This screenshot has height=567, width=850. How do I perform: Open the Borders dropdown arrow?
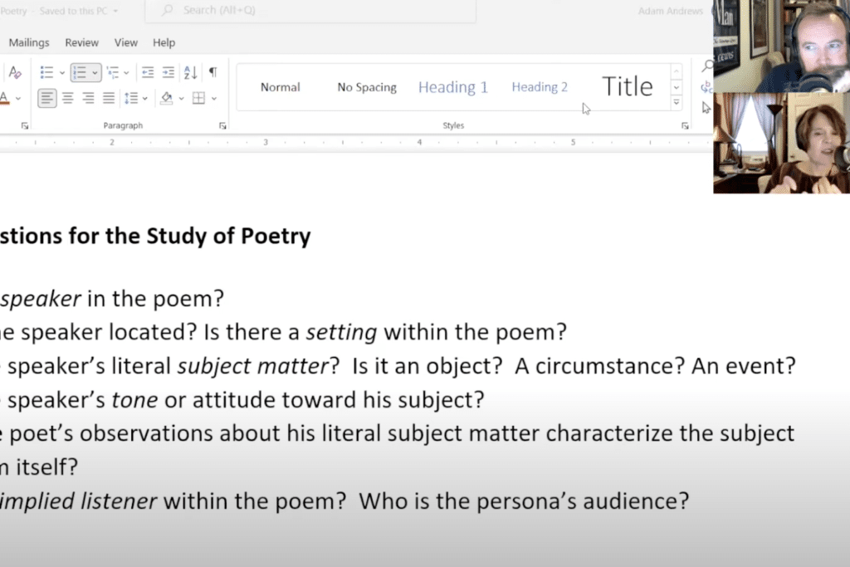coord(213,99)
